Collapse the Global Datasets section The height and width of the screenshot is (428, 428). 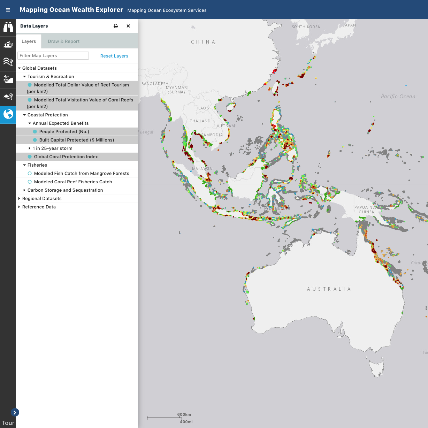(19, 68)
